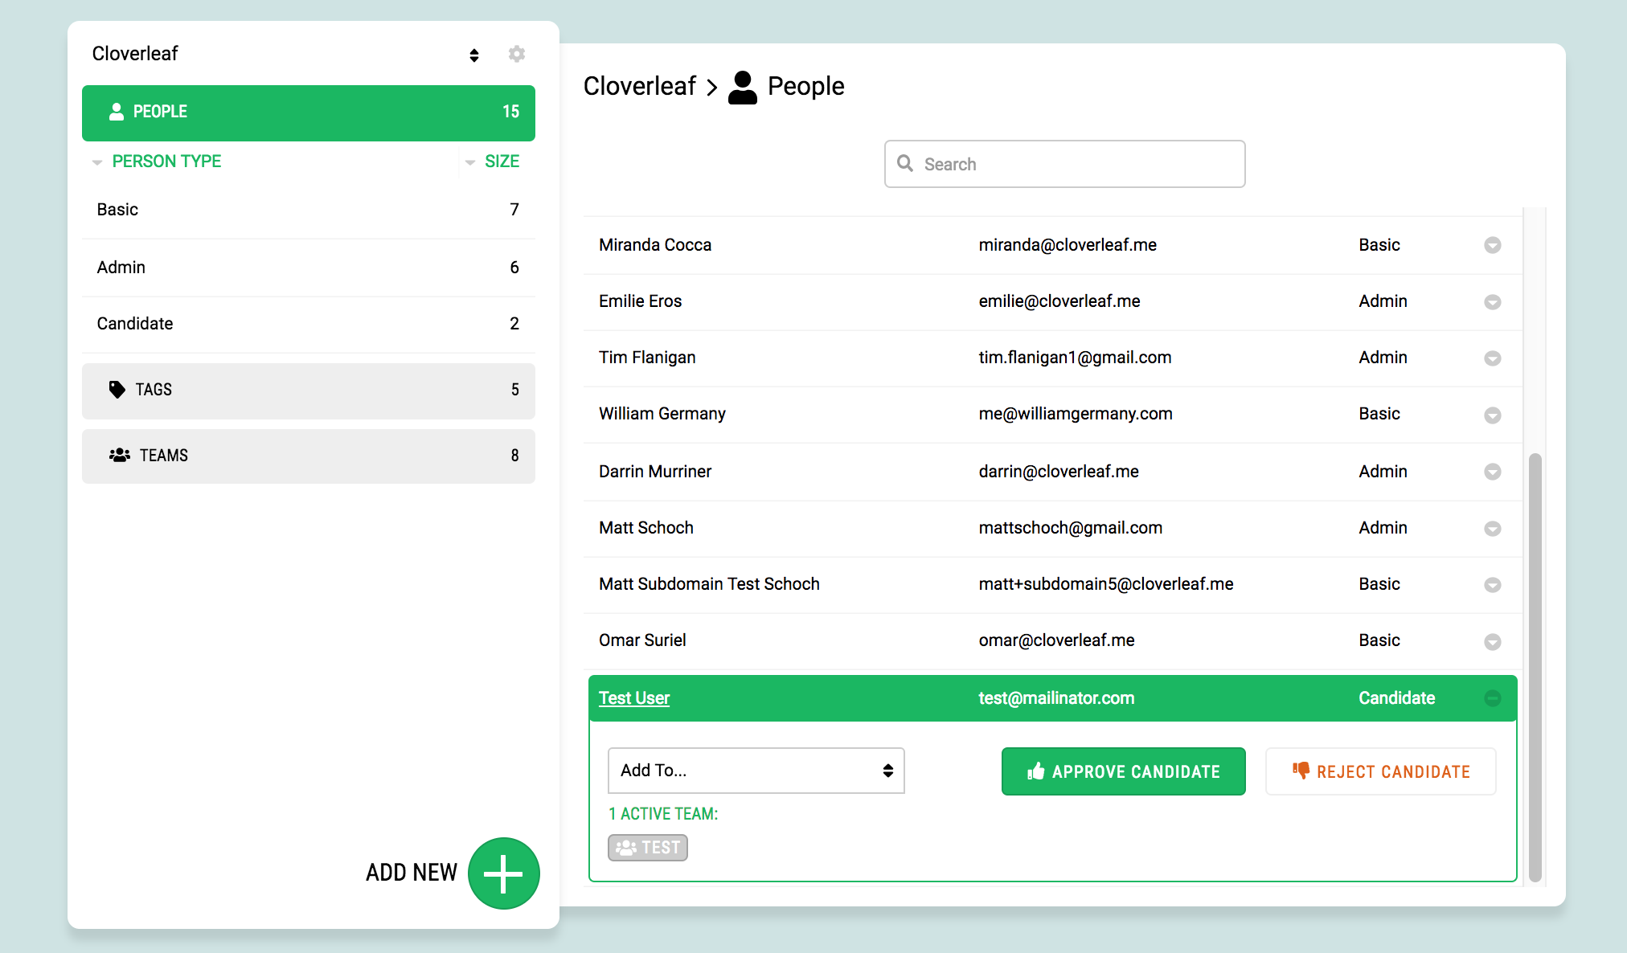Click the 1 ACTIVE TEAM label
This screenshot has height=953, width=1627.
pyautogui.click(x=663, y=814)
